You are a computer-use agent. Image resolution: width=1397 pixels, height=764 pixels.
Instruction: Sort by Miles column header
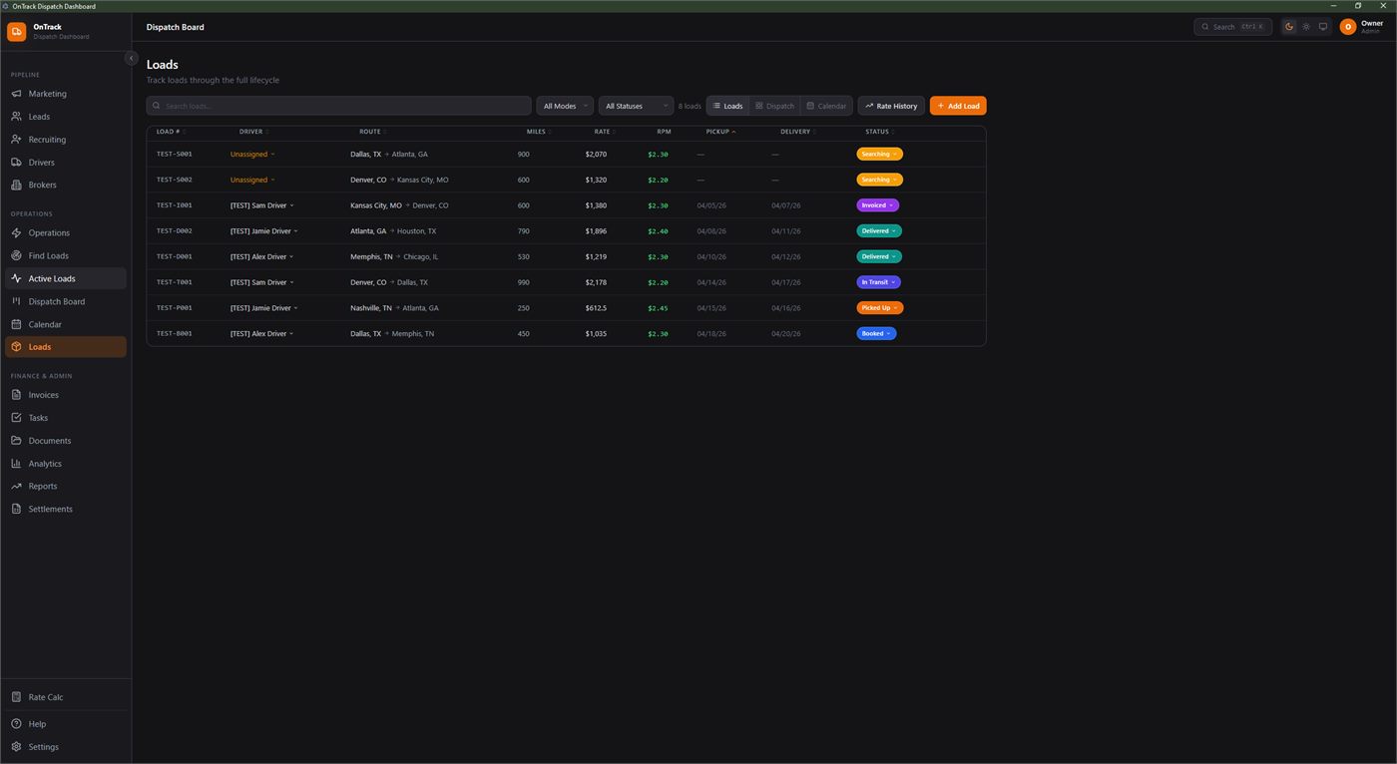click(x=539, y=132)
